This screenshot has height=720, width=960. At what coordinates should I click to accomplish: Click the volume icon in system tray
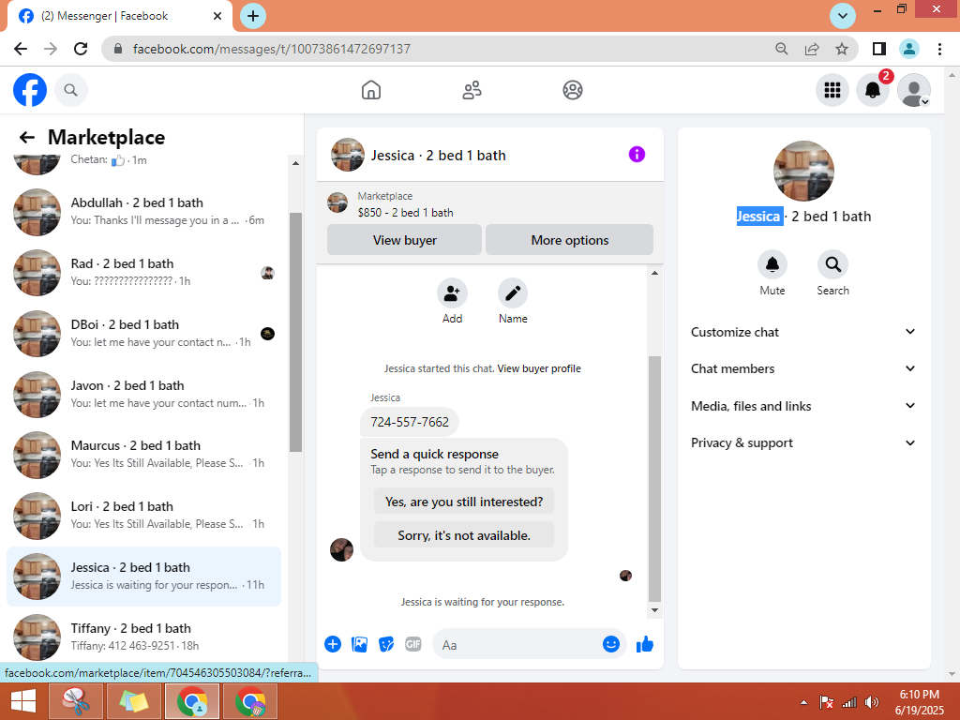pos(872,702)
